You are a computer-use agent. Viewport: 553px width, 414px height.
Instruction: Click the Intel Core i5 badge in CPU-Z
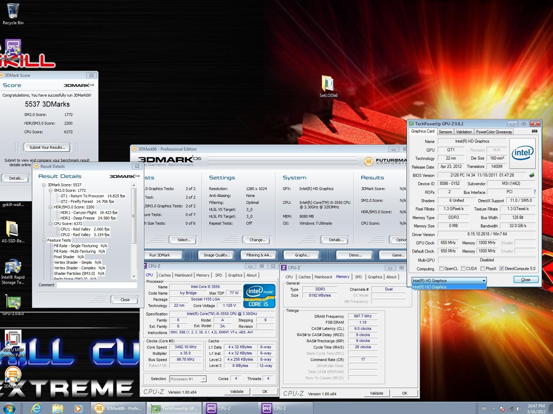click(259, 296)
